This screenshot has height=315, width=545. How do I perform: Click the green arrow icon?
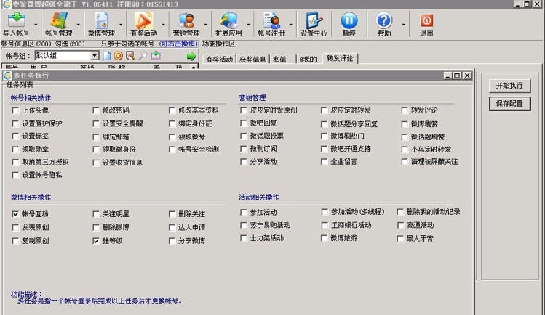click(x=191, y=56)
